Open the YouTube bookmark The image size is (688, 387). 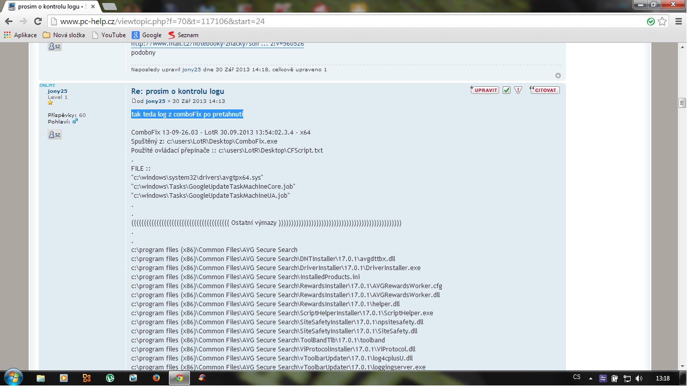[109, 35]
